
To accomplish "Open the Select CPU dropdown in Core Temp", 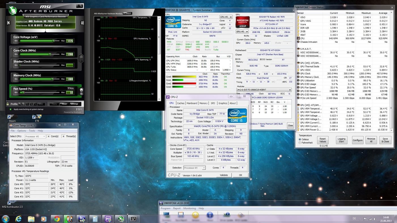I will click(x=35, y=136).
